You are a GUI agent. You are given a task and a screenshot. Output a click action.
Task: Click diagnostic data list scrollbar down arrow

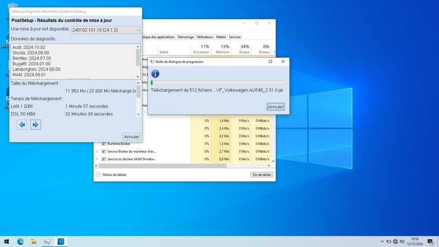(x=138, y=77)
